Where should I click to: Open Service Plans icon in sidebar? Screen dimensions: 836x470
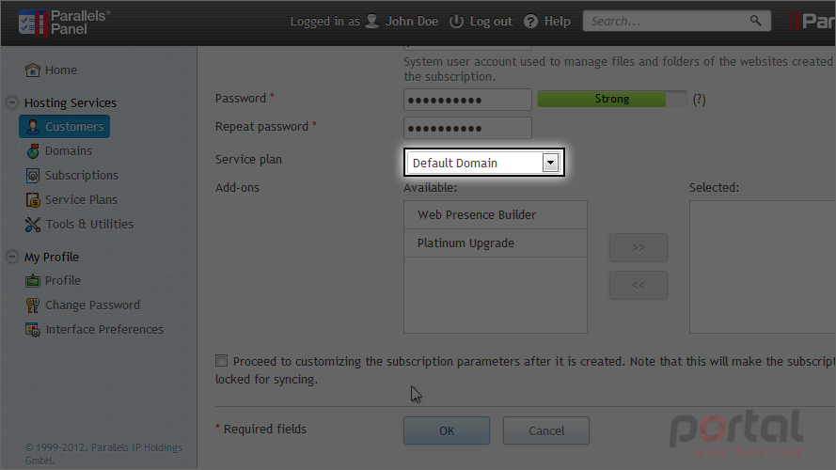pos(33,200)
